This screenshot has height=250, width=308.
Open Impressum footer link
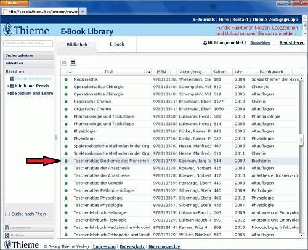pos(104,246)
